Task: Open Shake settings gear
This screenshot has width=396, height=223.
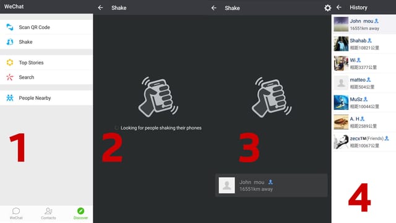Action: point(327,8)
